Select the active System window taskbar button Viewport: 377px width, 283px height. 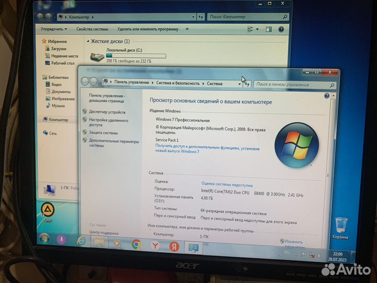click(x=194, y=248)
